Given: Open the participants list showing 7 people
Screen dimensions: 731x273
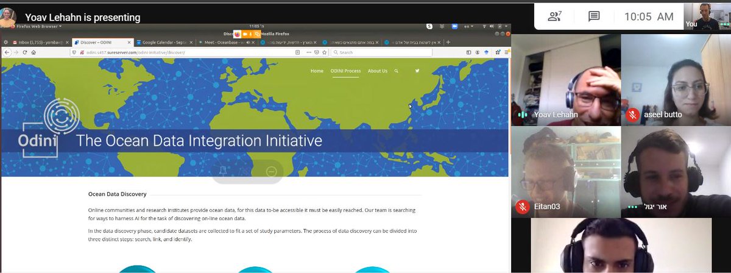Looking at the screenshot, I should (x=554, y=16).
